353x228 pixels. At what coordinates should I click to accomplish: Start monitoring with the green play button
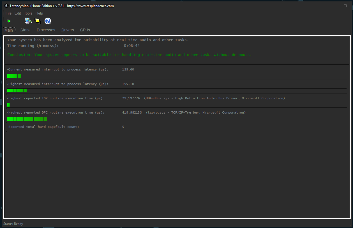pyautogui.click(x=9, y=21)
